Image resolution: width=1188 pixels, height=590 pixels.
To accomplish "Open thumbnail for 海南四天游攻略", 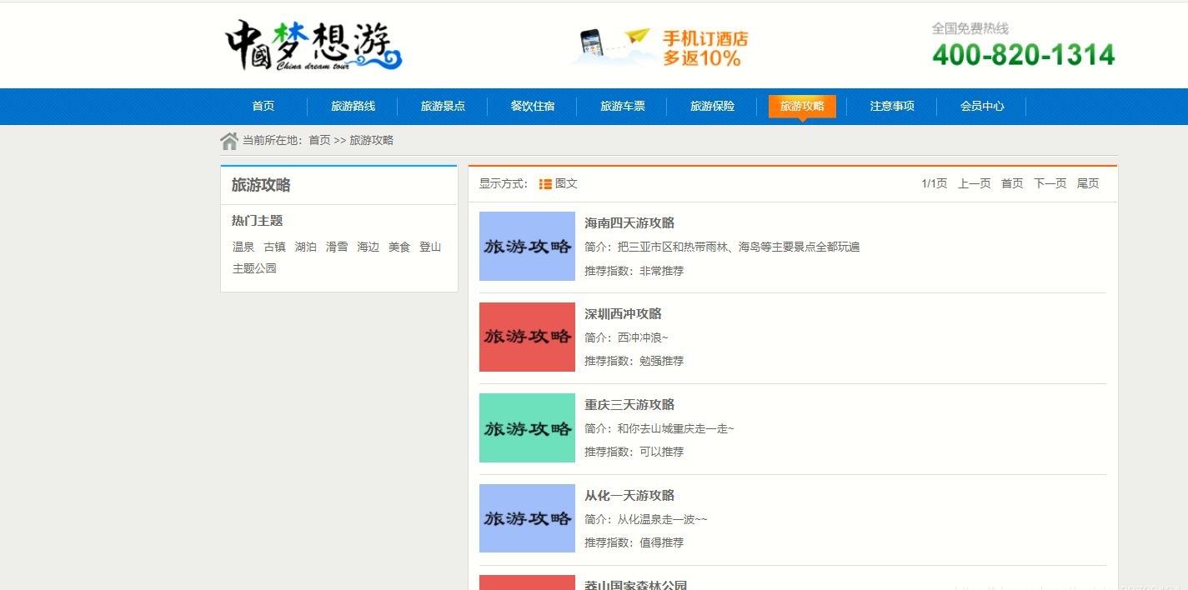I will 527,246.
